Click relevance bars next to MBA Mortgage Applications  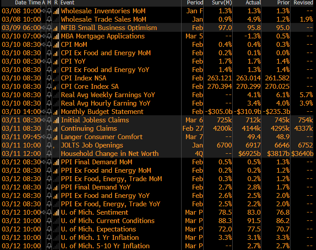pos(56,36)
